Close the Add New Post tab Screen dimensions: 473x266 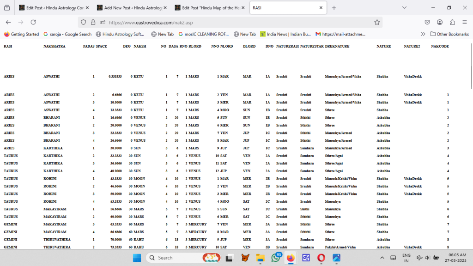165,8
